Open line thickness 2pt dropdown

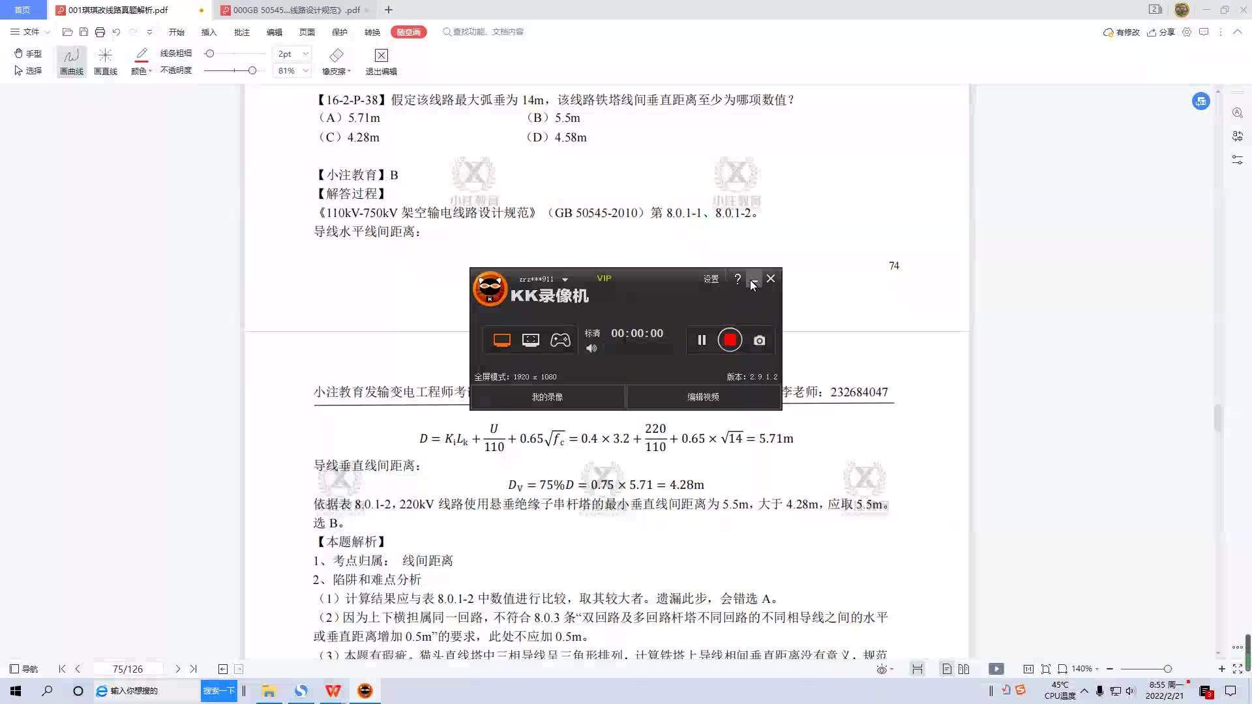point(305,53)
